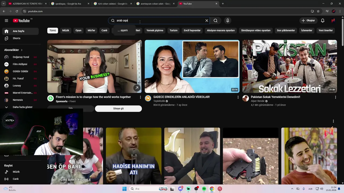Image resolution: width=344 pixels, height=193 pixels.
Task: Open the Güldür Güldür channel
Action: pyautogui.click(x=20, y=71)
